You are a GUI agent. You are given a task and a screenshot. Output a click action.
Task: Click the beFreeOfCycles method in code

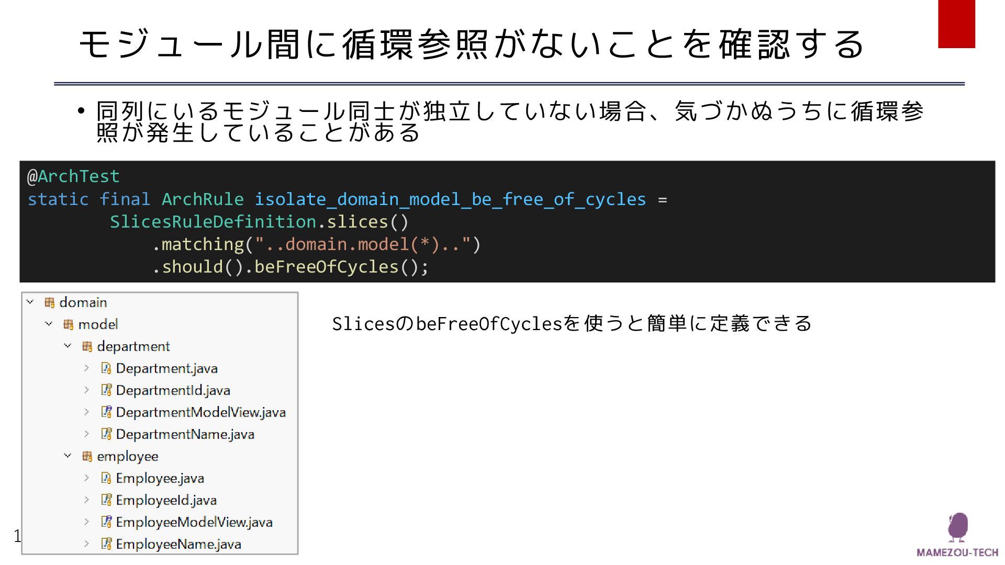tap(326, 267)
